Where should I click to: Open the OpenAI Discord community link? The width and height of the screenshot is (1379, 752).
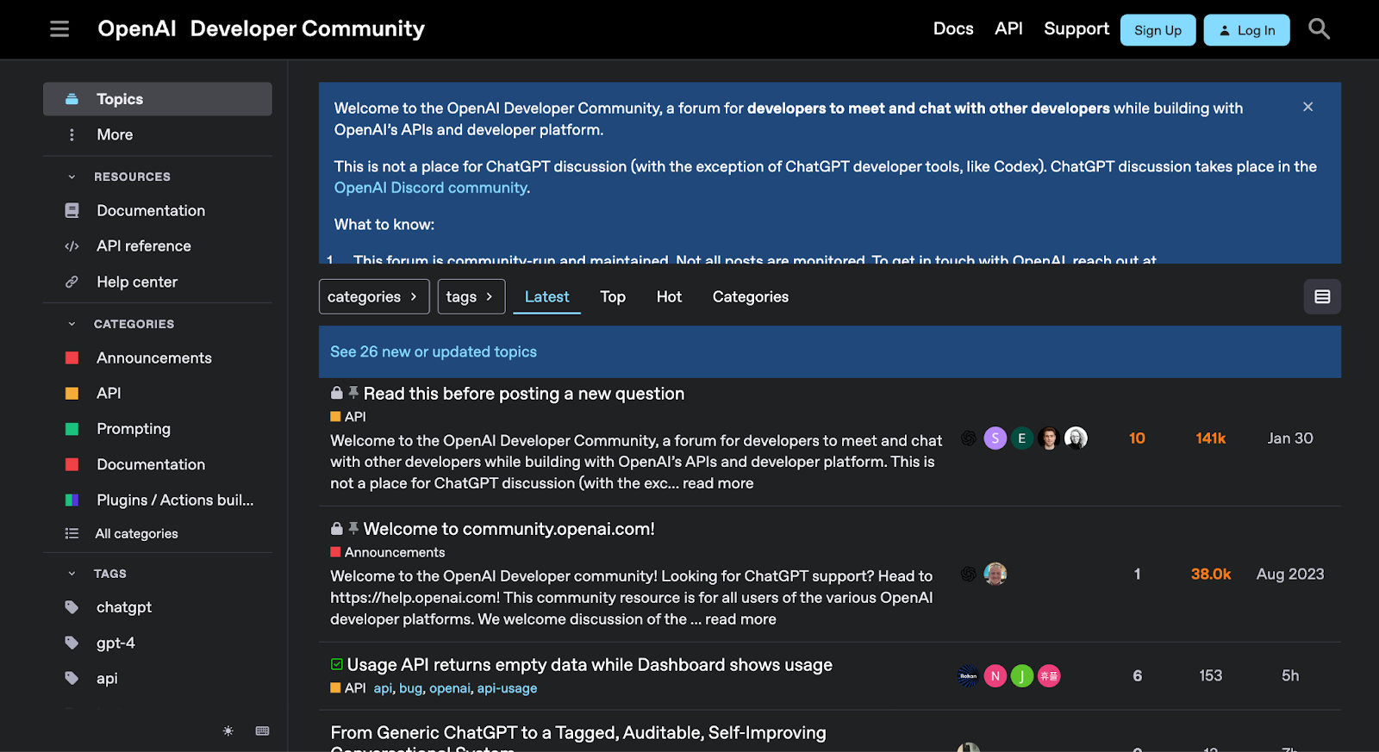pos(432,188)
